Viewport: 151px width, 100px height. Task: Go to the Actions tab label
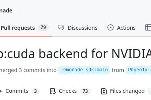click(126, 28)
